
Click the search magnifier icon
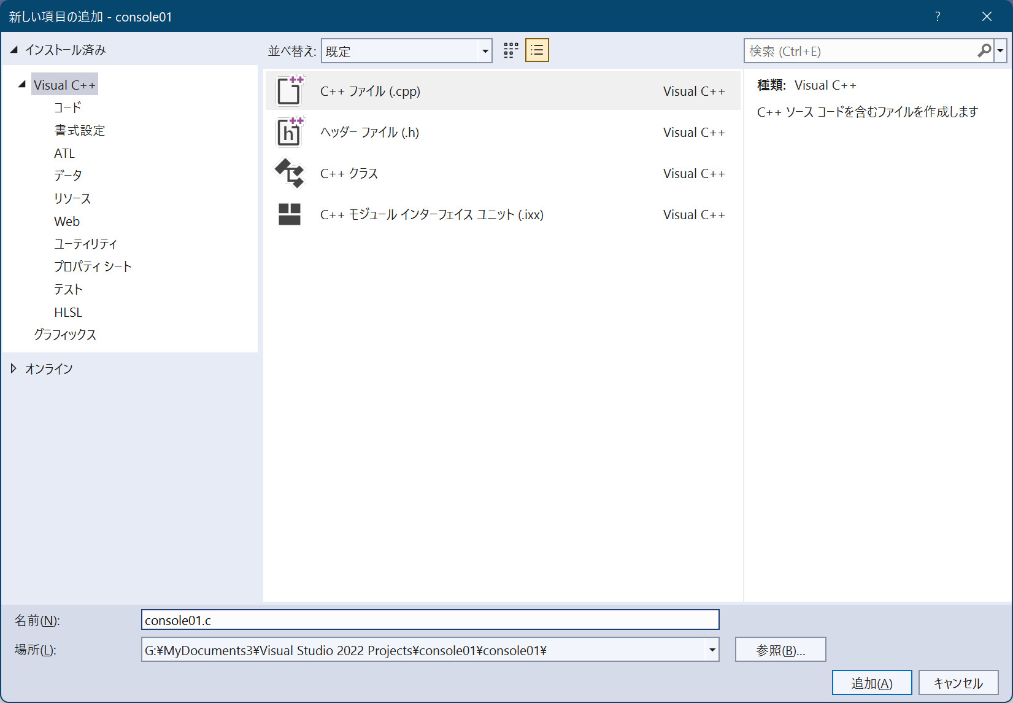point(984,51)
